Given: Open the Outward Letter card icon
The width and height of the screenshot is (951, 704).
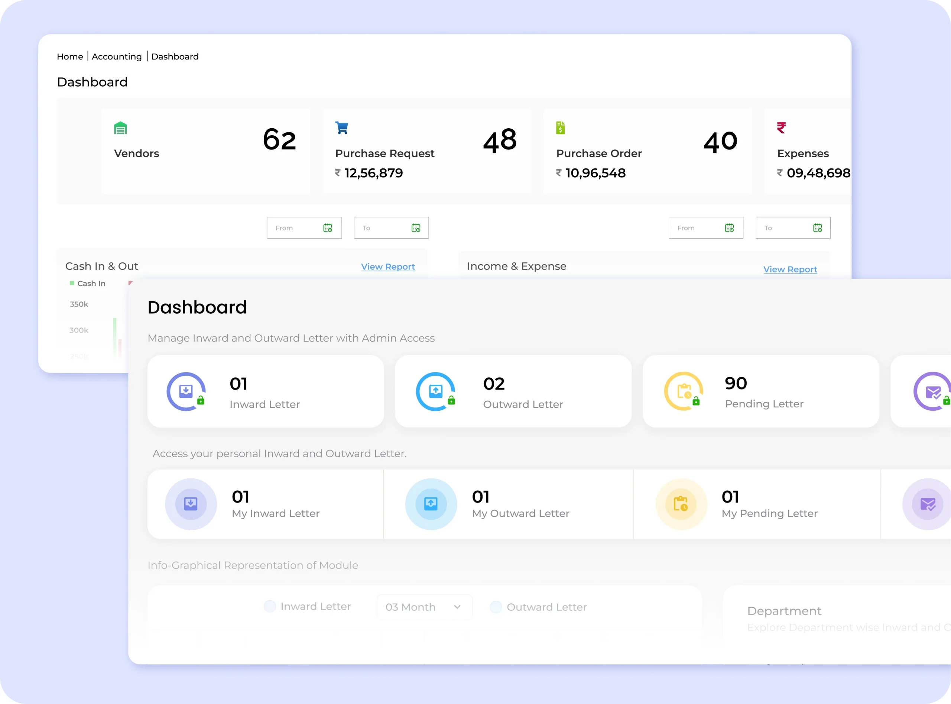Looking at the screenshot, I should click(x=435, y=391).
